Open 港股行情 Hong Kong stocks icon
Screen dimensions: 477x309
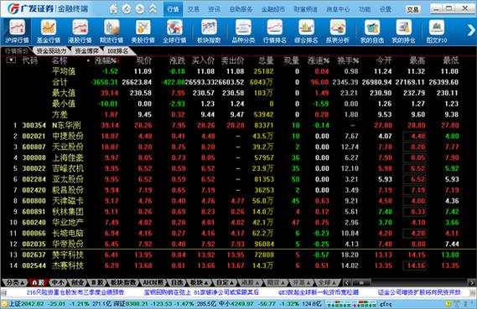point(80,31)
